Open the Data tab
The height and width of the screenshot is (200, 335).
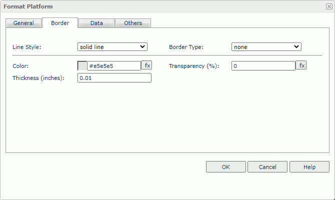point(96,23)
